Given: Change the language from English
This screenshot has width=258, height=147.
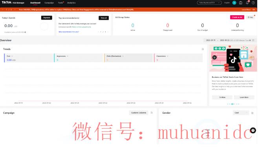Looking at the screenshot, I should pos(227,3).
